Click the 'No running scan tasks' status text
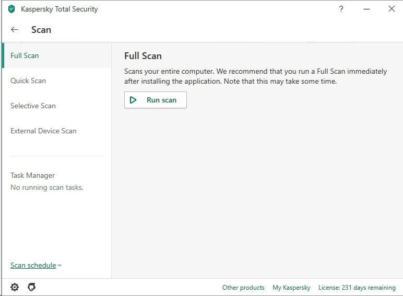 coord(46,187)
